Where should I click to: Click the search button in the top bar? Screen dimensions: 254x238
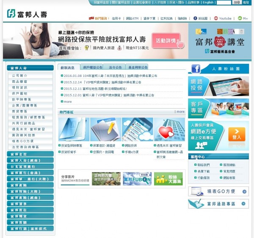[x=237, y=3]
